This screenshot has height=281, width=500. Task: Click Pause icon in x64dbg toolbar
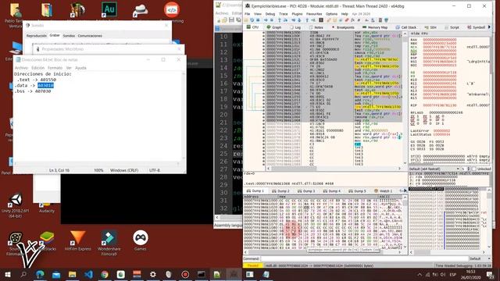[272, 20]
